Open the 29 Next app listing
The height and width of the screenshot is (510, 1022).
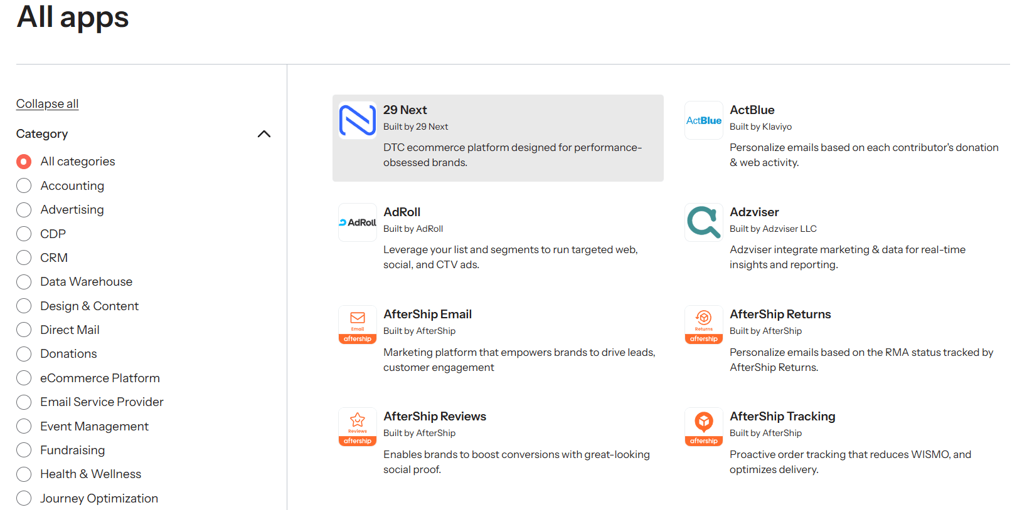[405, 110]
